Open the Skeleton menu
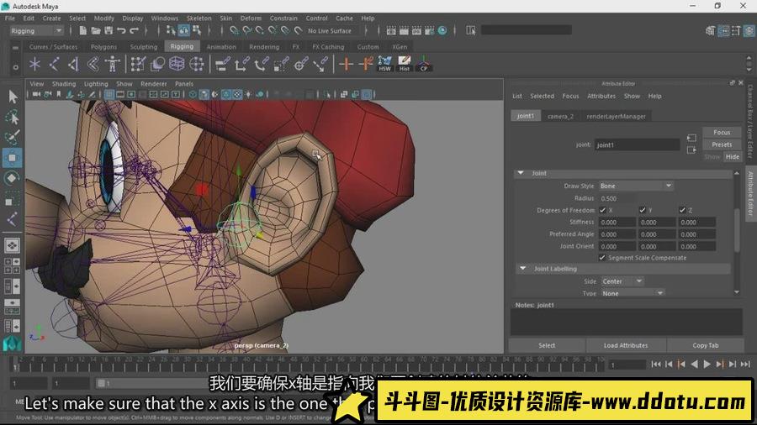This screenshot has width=757, height=425. coord(199,18)
